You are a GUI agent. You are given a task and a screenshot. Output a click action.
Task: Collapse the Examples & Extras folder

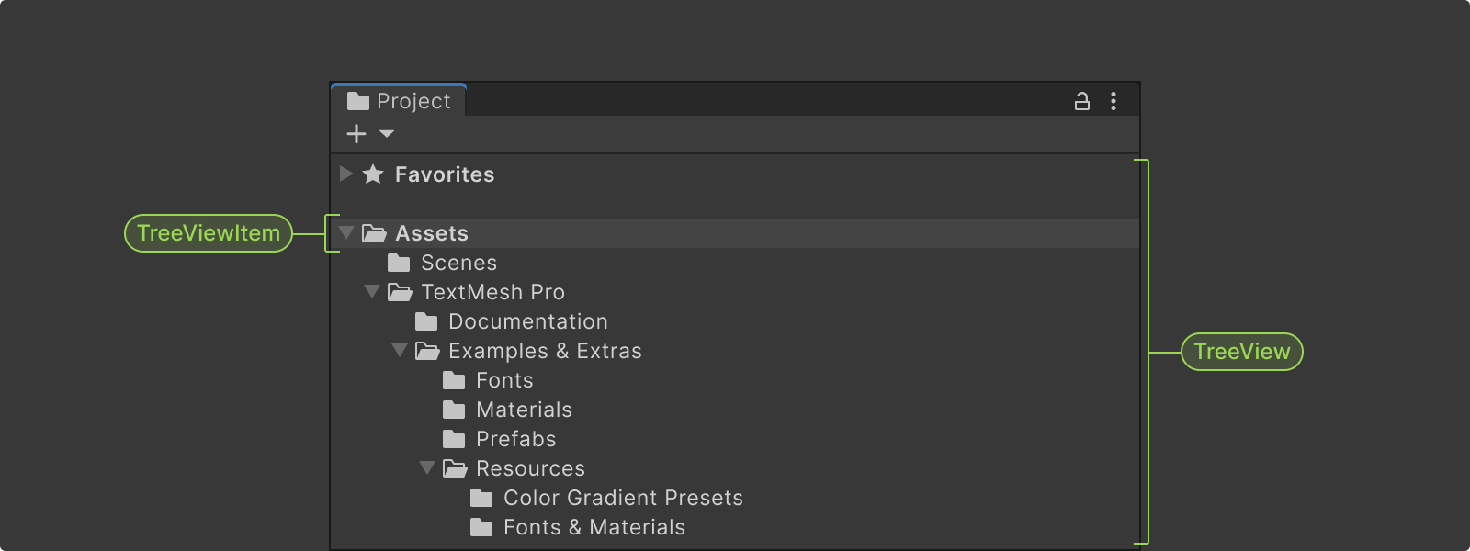400,350
